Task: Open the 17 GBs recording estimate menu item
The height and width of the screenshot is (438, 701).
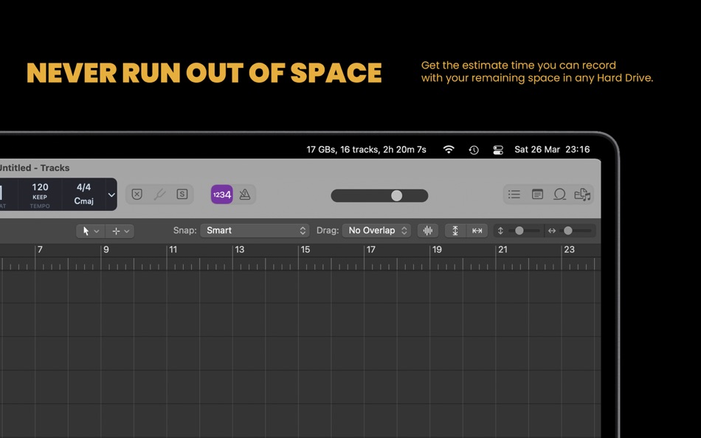Action: [x=366, y=150]
